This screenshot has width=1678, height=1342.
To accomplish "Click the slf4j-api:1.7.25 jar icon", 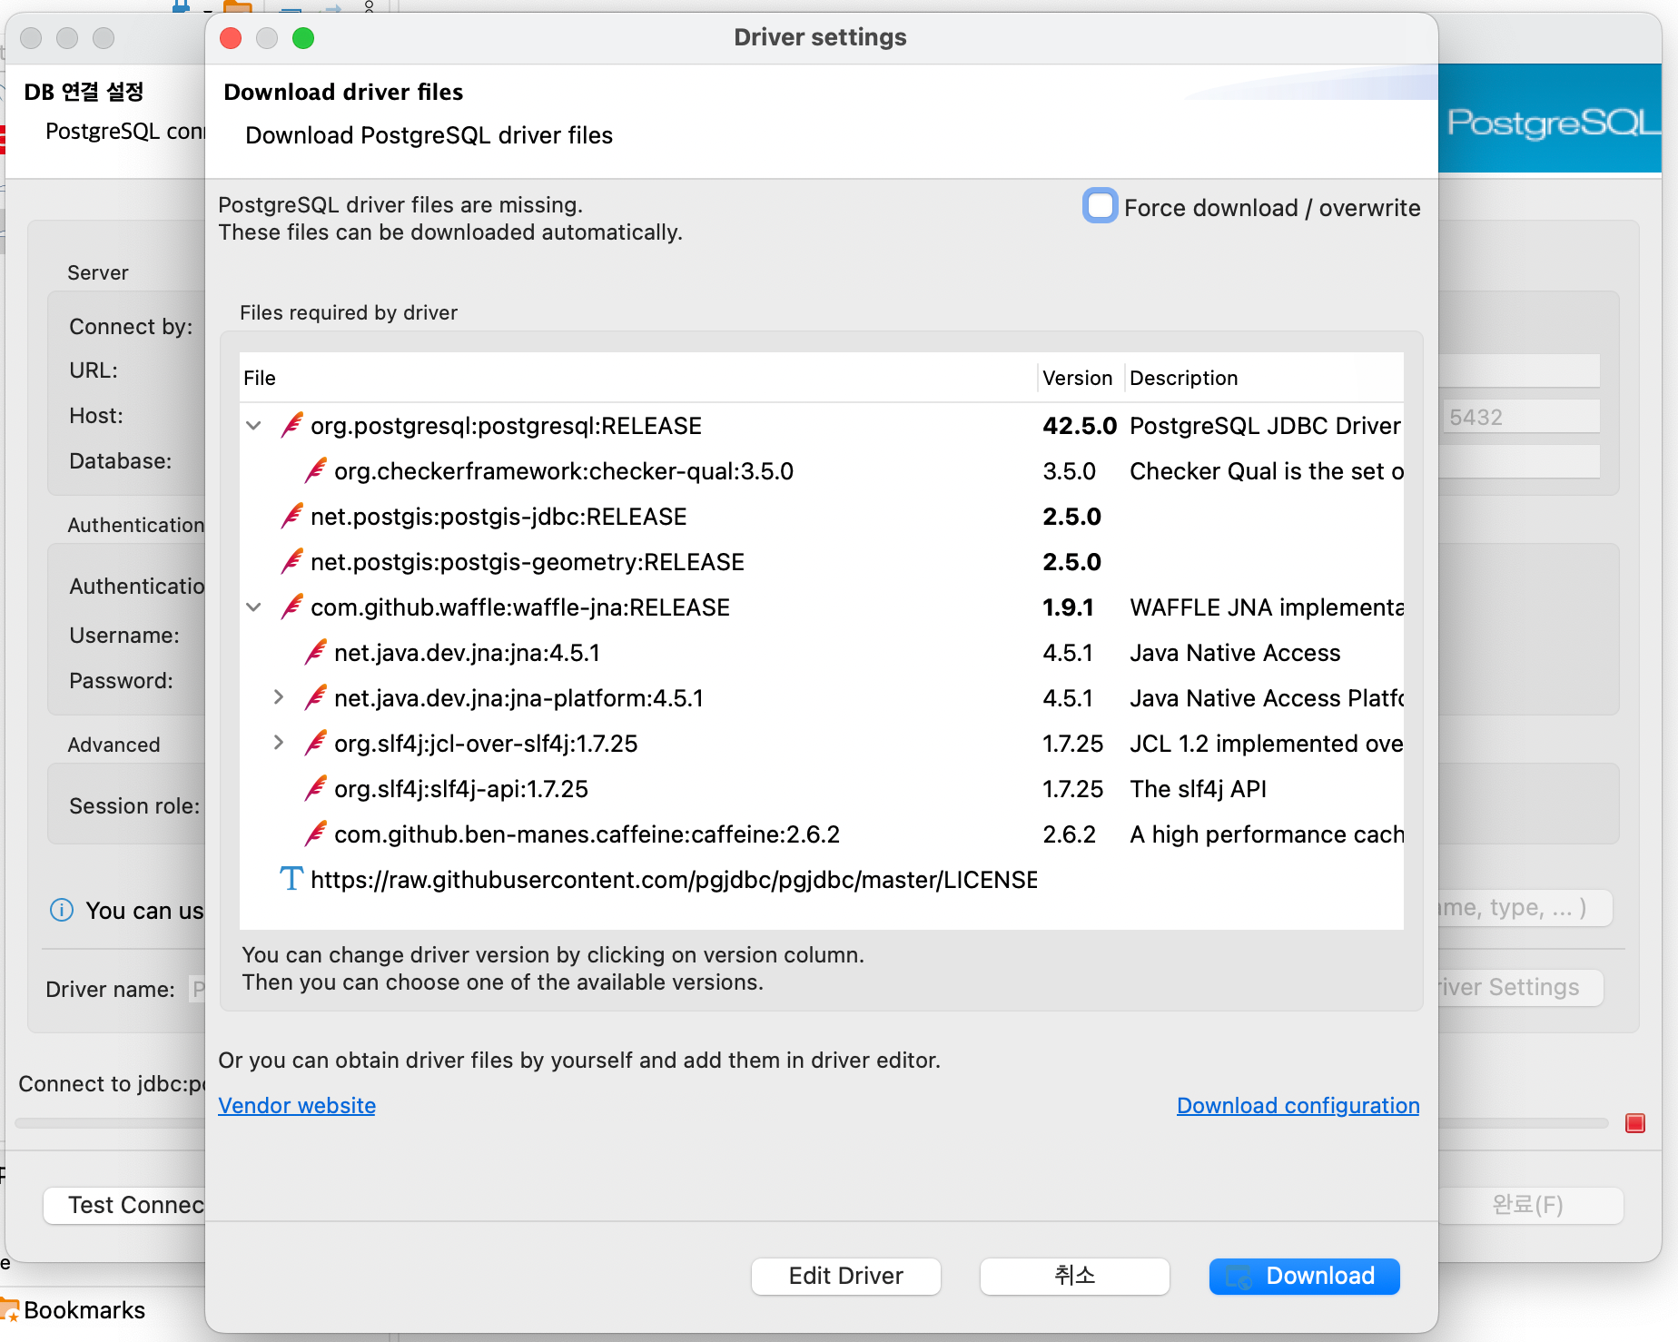I will [315, 788].
